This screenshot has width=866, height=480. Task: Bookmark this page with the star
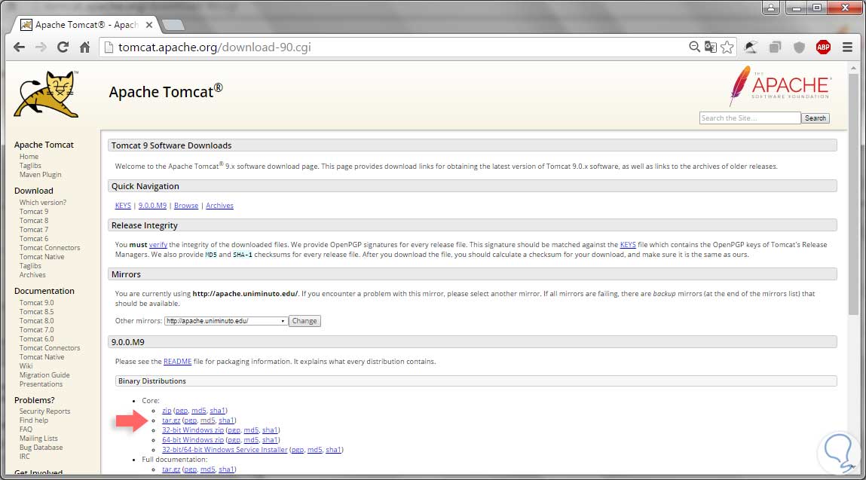pos(727,47)
